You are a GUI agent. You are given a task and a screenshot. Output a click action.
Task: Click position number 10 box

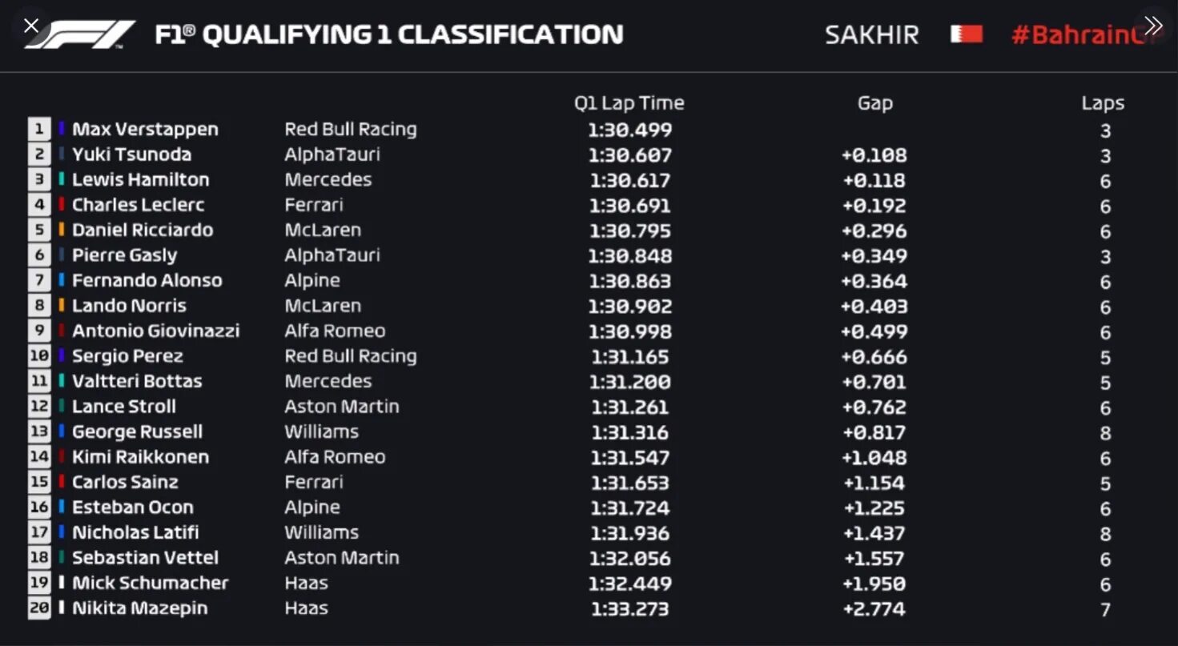click(x=39, y=356)
